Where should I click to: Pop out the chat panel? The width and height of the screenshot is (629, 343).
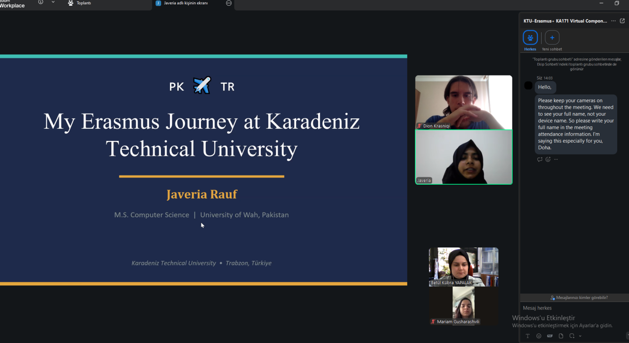click(622, 21)
